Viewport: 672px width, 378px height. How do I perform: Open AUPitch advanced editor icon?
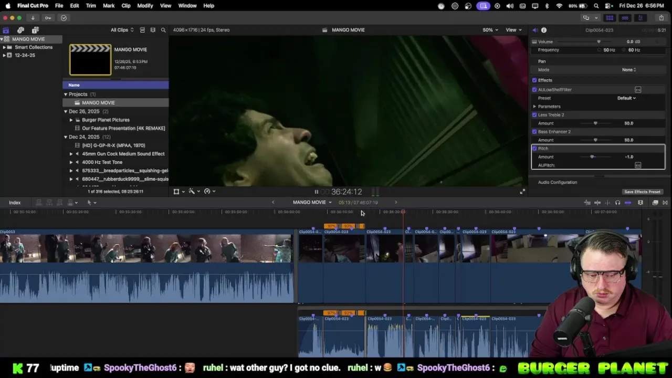pos(638,165)
